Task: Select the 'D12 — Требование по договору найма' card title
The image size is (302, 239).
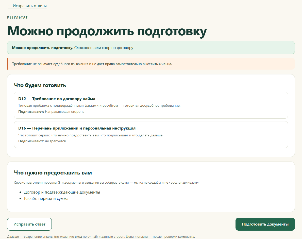Action: coord(57,99)
